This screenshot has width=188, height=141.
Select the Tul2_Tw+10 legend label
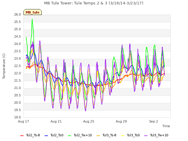coord(83,135)
